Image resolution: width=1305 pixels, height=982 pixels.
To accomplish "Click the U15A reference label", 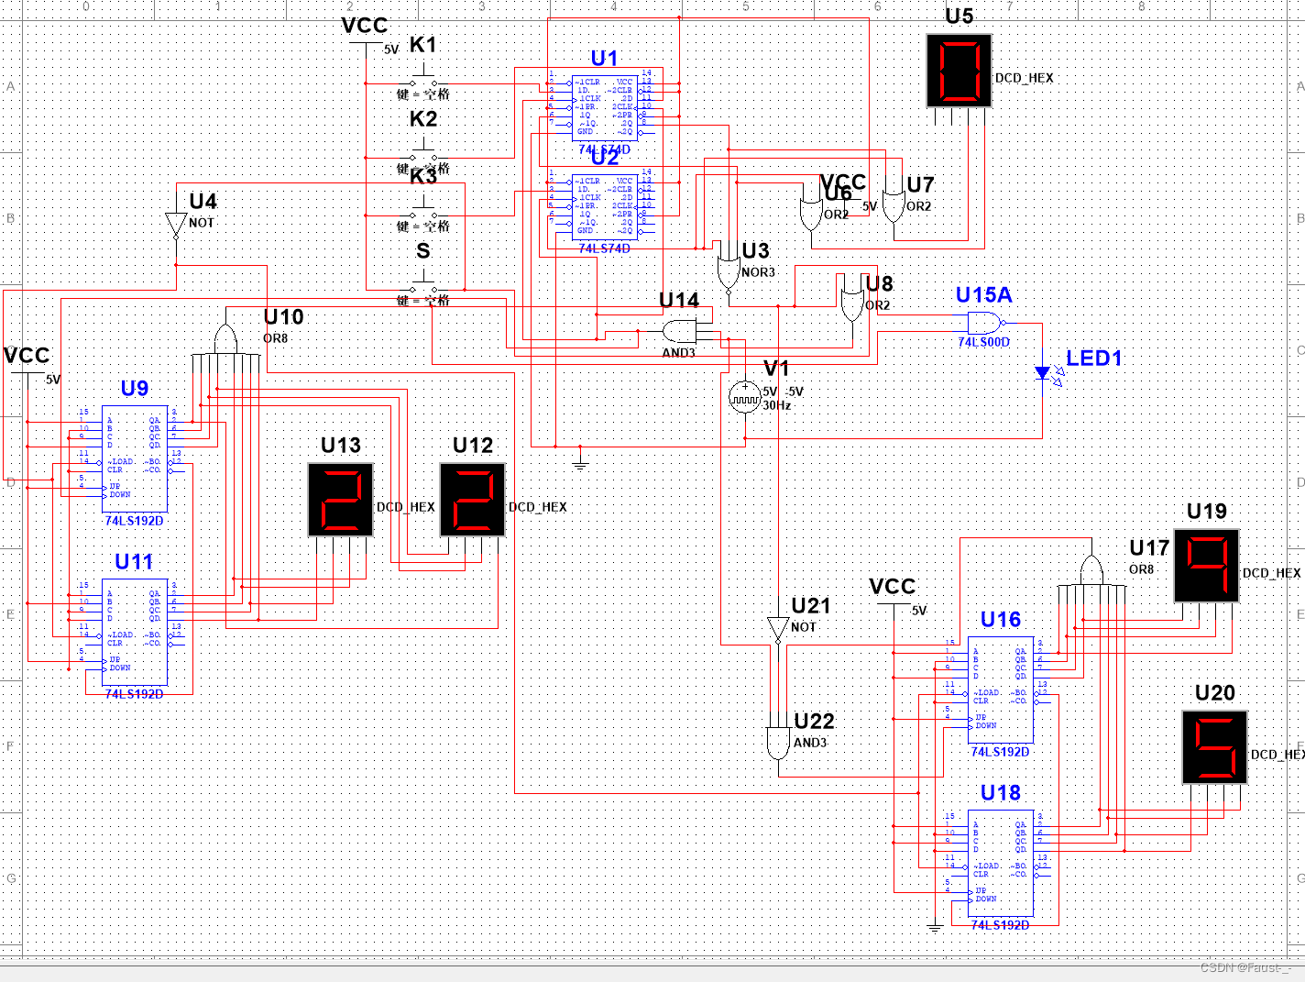I will tap(983, 295).
